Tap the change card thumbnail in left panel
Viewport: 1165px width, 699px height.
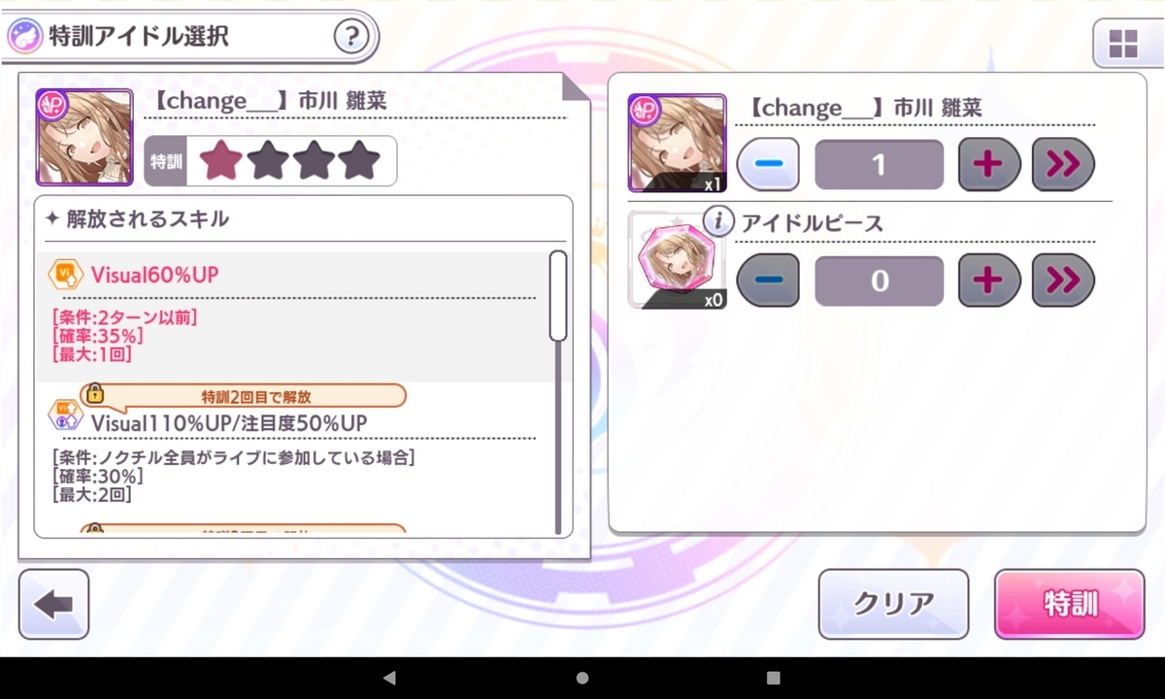coord(84,137)
